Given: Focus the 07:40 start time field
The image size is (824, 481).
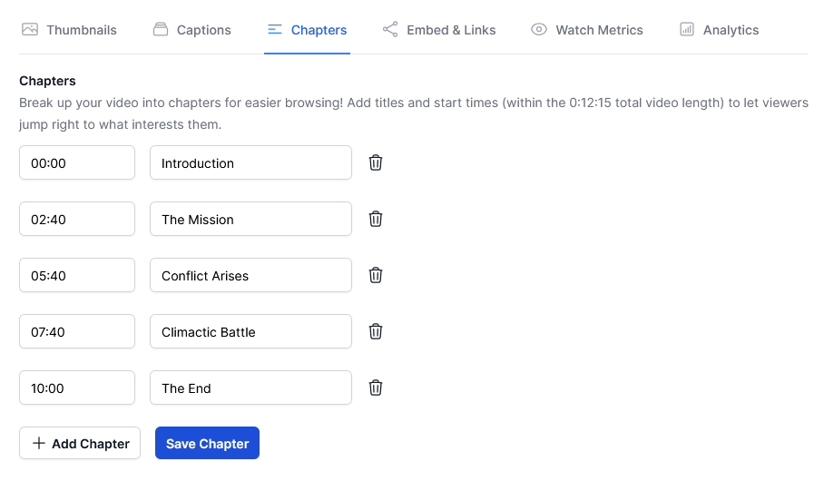Looking at the screenshot, I should click(x=77, y=331).
